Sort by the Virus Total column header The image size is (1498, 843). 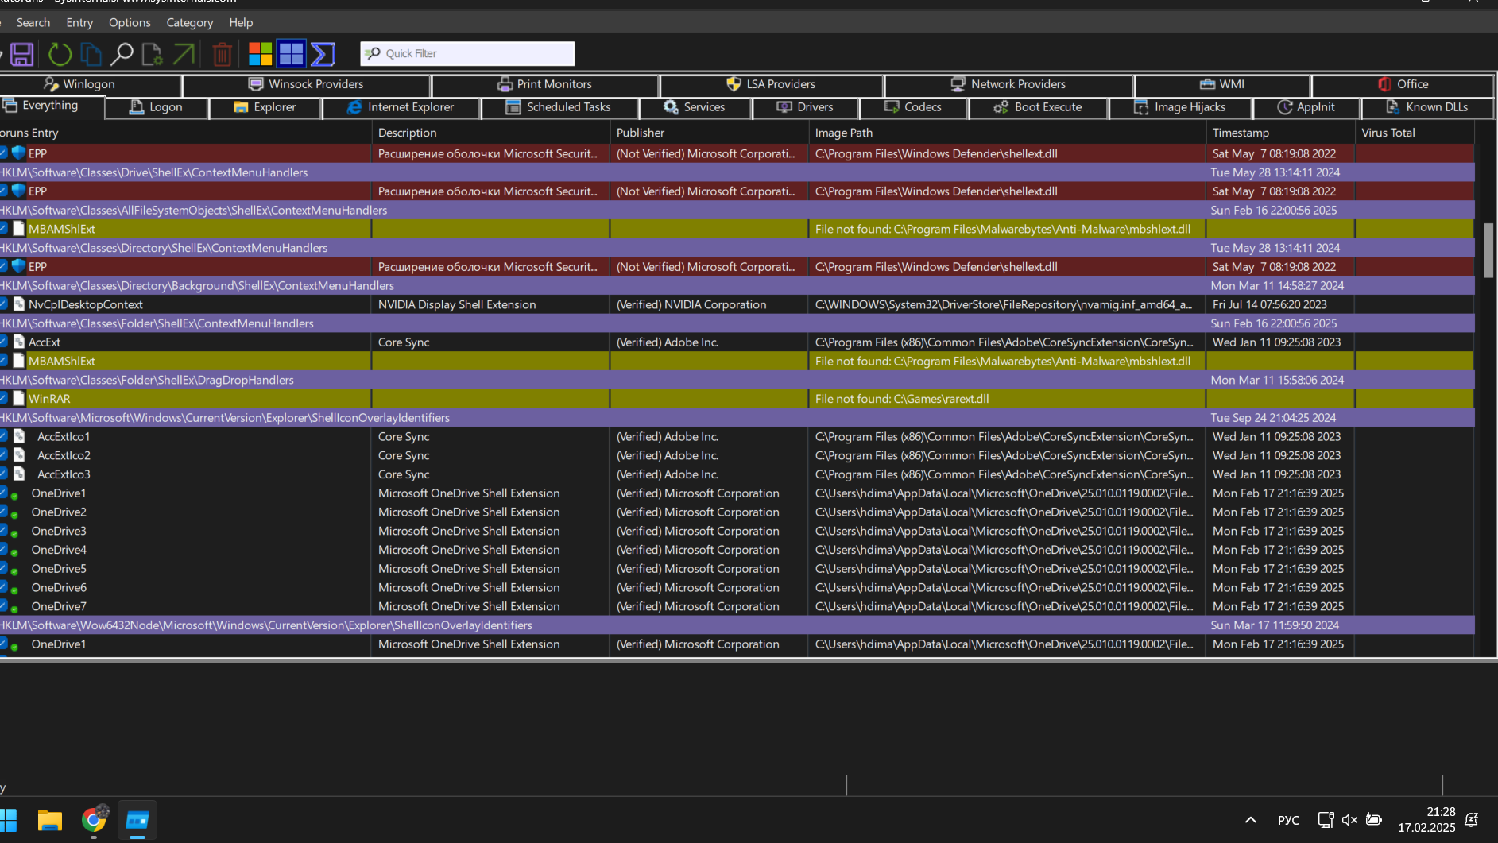tap(1415, 133)
